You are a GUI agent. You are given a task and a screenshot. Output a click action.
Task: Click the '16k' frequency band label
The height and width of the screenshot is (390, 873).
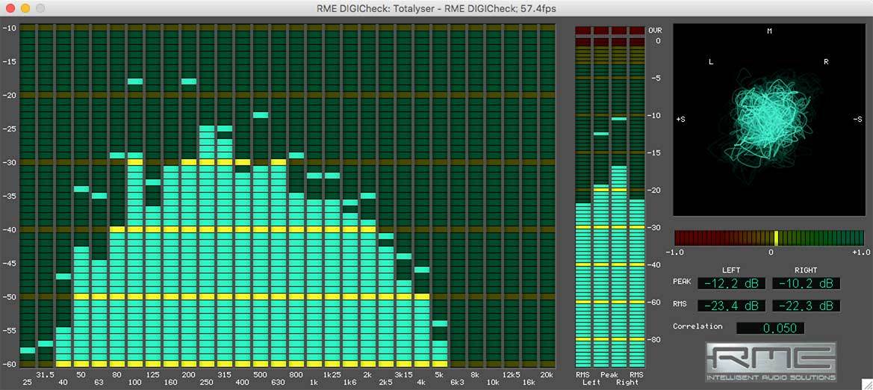point(529,383)
